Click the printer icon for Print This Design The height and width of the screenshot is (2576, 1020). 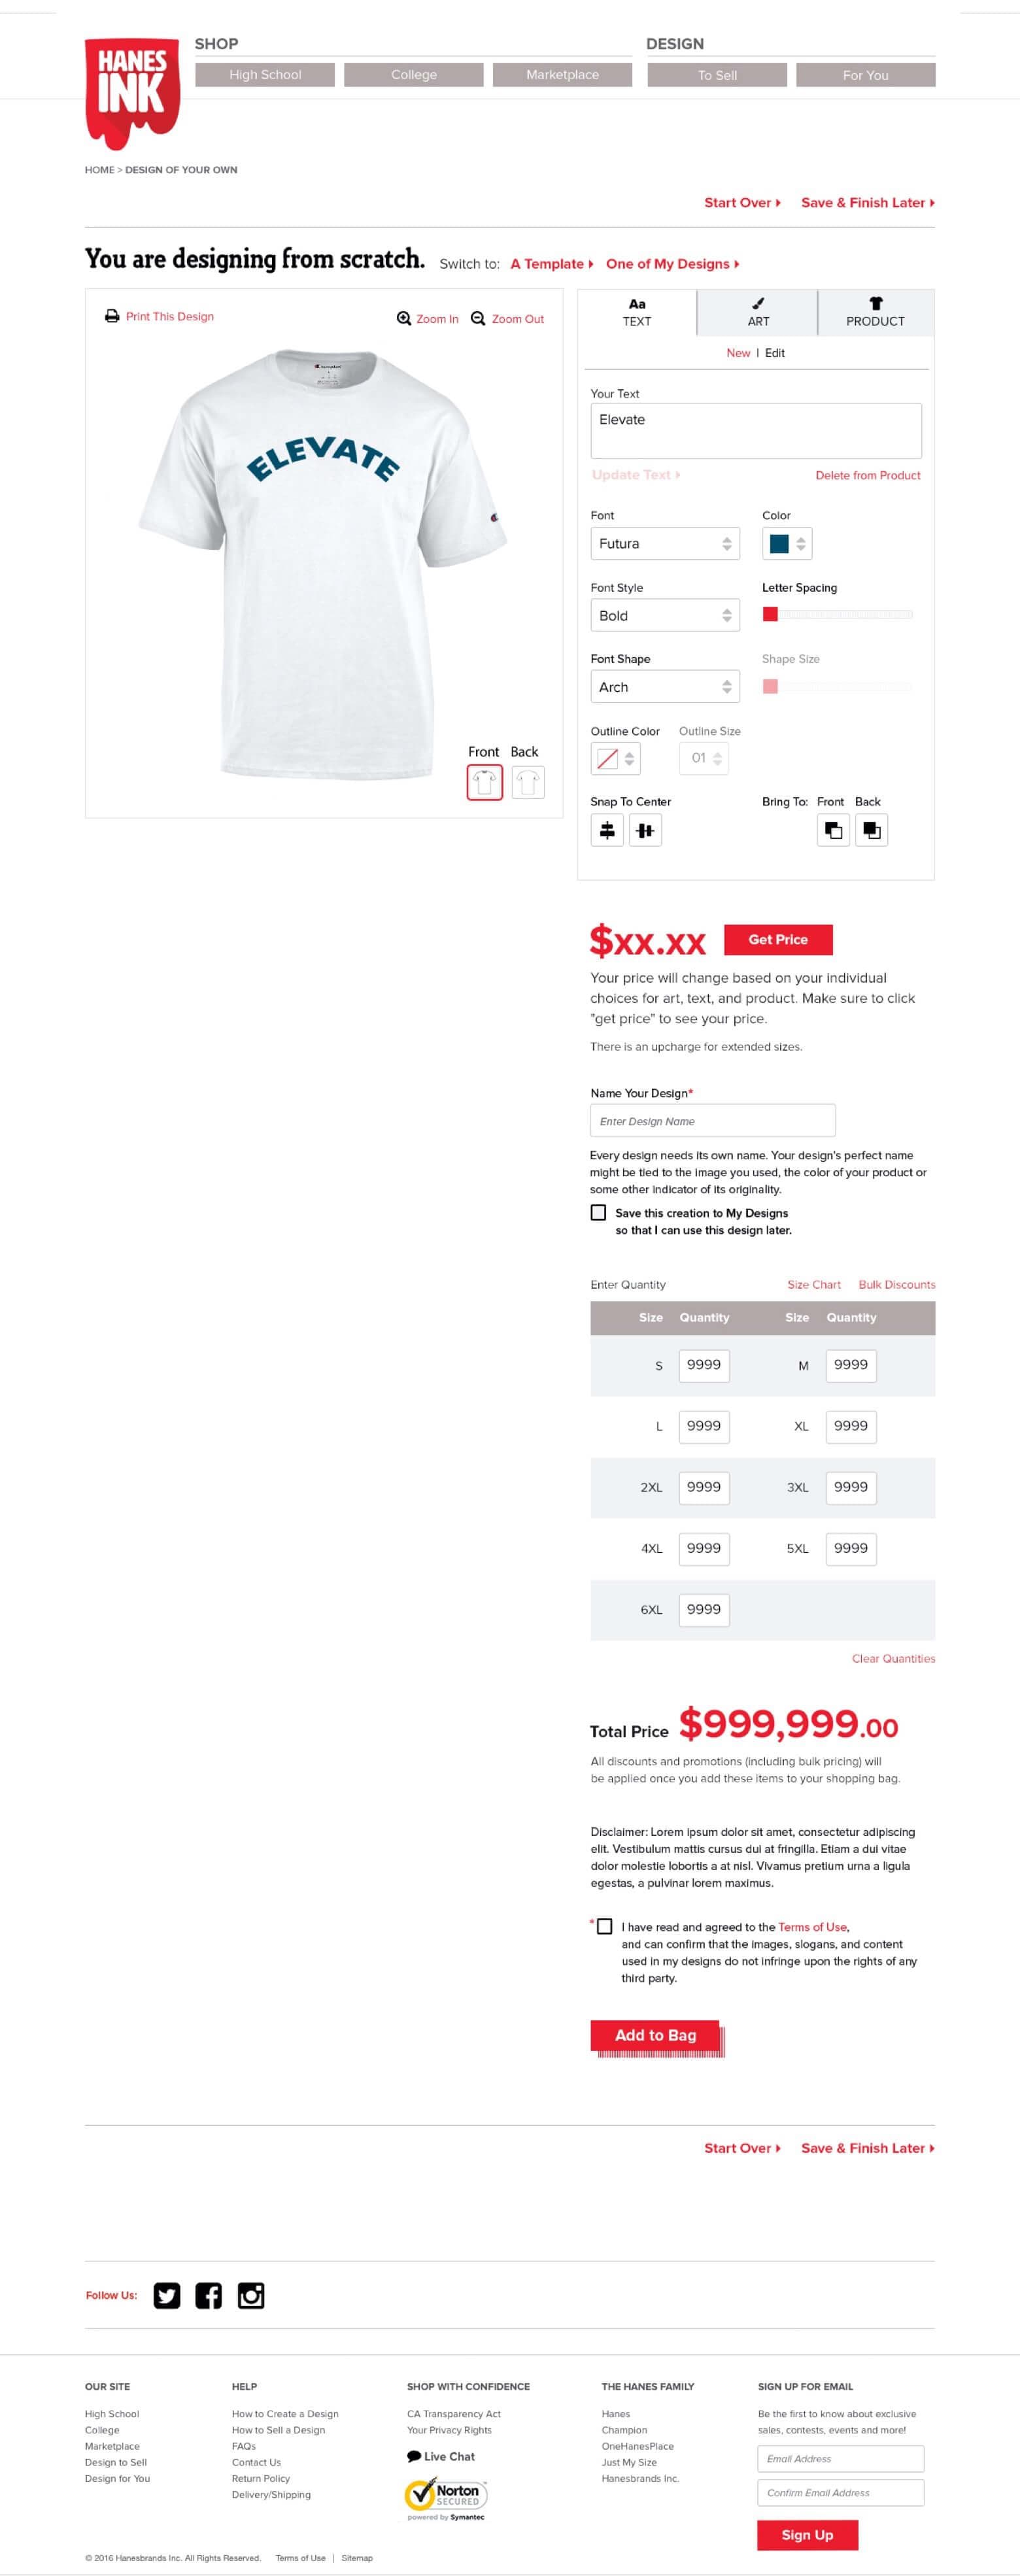112,316
